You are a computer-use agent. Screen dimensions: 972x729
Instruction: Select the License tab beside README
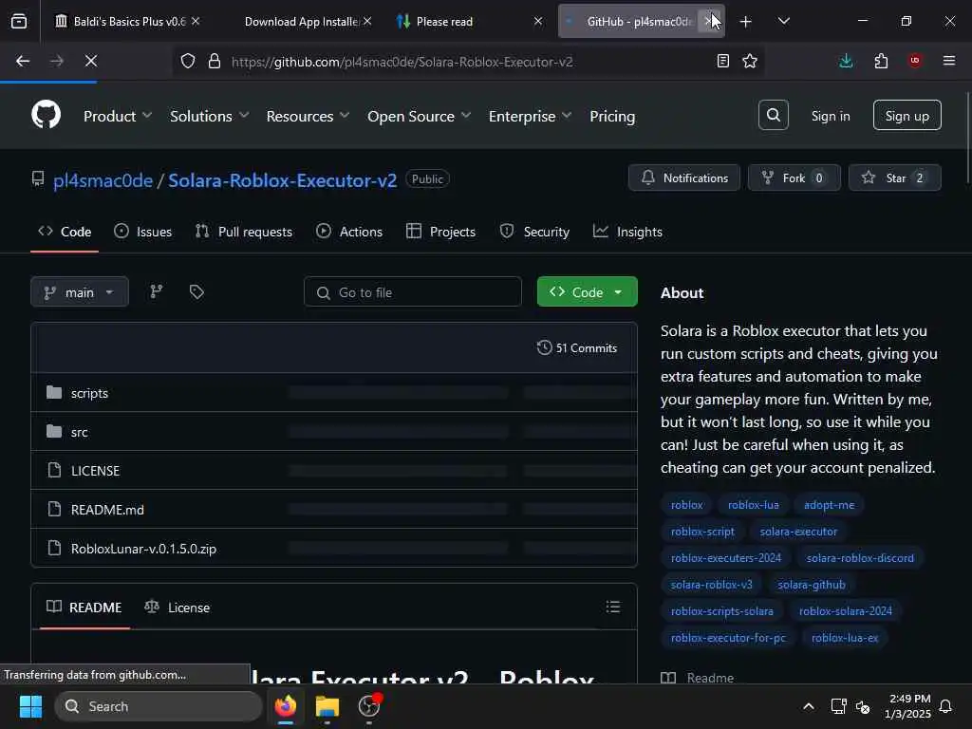point(178,607)
